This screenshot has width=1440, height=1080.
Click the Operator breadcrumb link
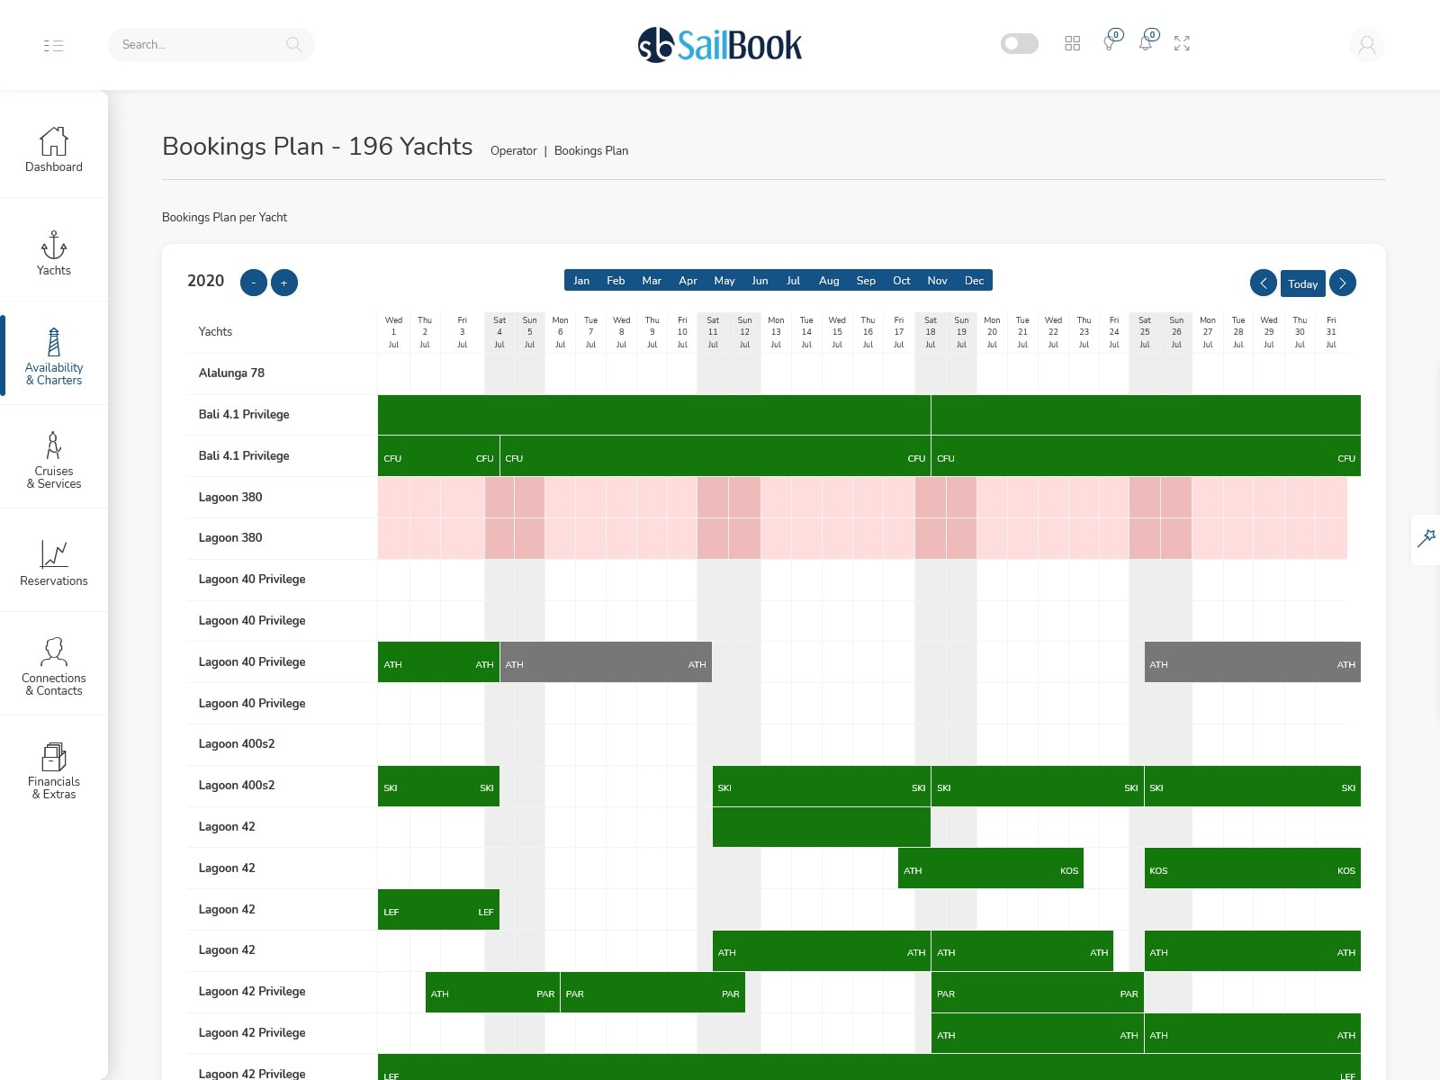pyautogui.click(x=513, y=151)
